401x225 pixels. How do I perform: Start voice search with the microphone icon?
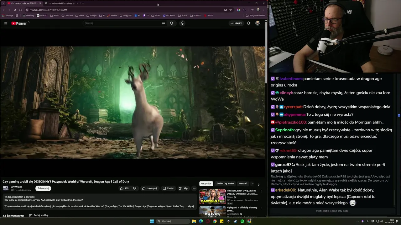[182, 23]
